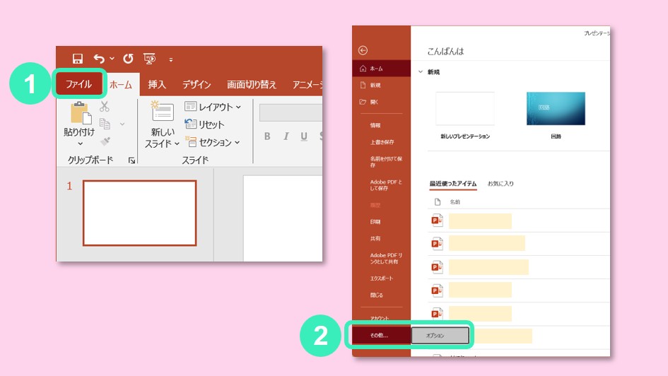
Task: Click the 貼り付け clipboard paste icon
Action: (80, 113)
